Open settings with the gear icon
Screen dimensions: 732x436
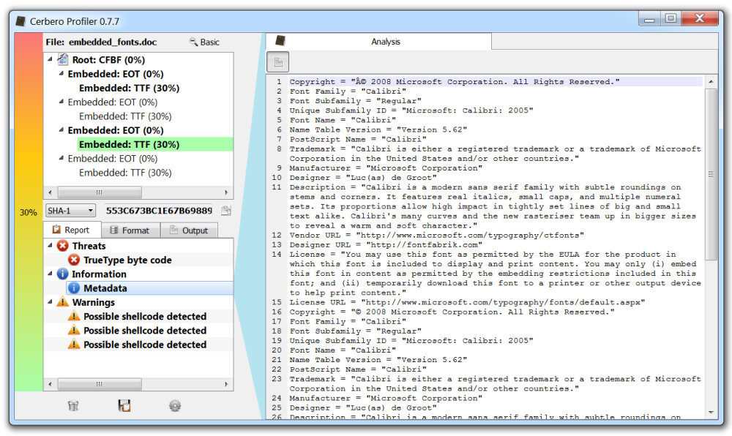click(175, 406)
